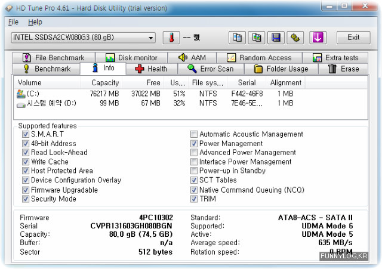Toggle the S.M.A.R.T checkbox
The width and height of the screenshot is (382, 269).
(26, 134)
